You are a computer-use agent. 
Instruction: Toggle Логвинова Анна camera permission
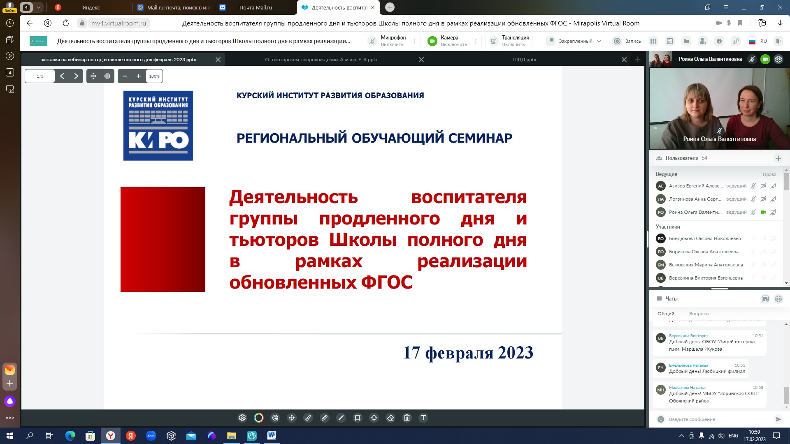(763, 199)
